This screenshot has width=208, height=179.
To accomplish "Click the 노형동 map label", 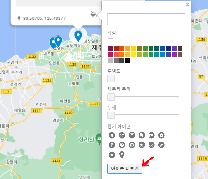I will (x=73, y=84).
